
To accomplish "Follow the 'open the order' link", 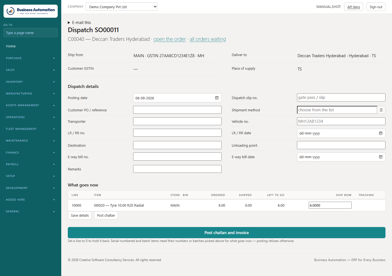I will tap(170, 39).
